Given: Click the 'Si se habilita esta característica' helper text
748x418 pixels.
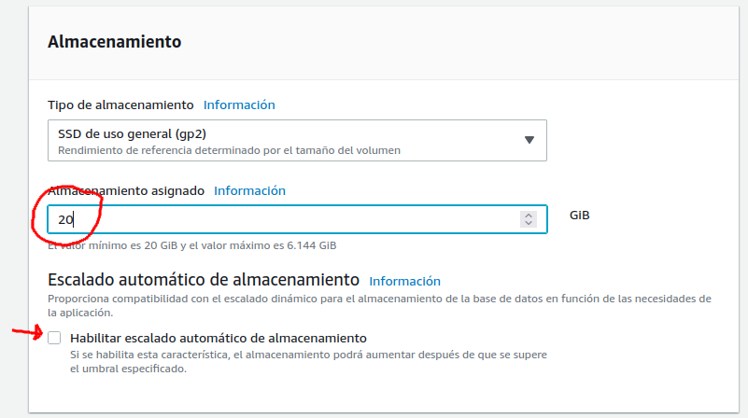Looking at the screenshot, I should pos(308,355).
